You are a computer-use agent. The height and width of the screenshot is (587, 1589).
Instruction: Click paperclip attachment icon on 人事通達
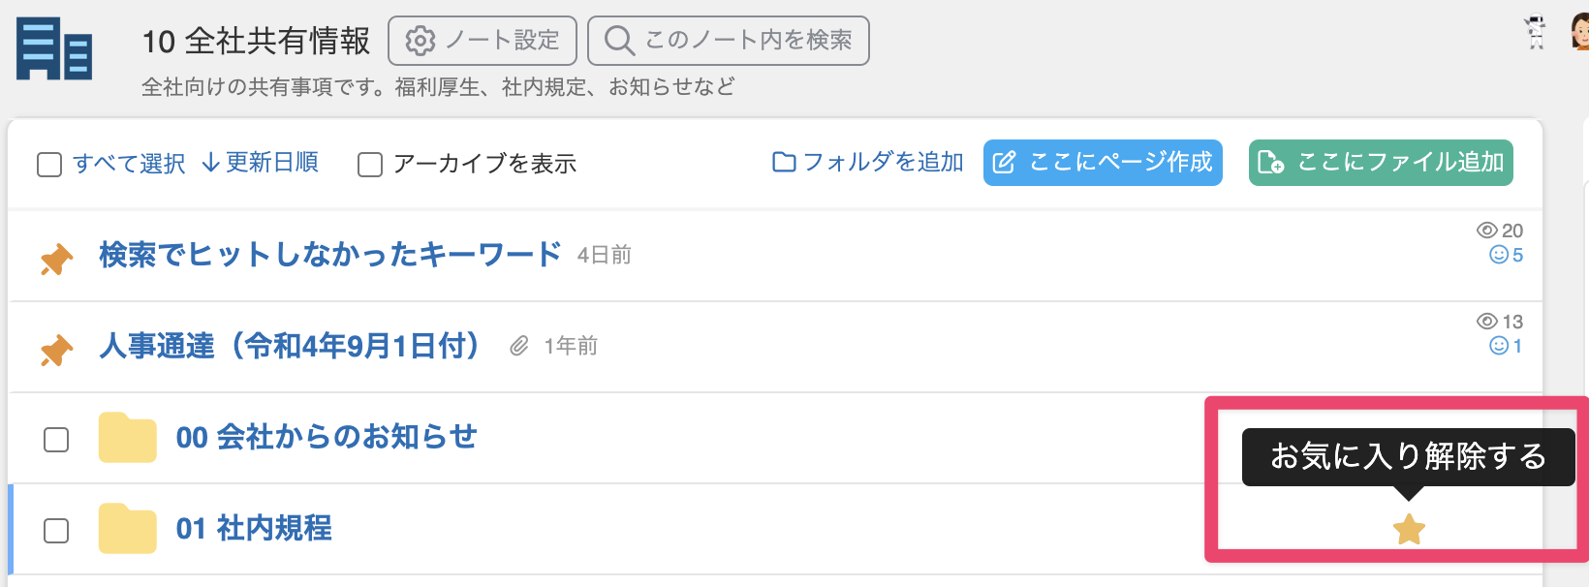(519, 346)
